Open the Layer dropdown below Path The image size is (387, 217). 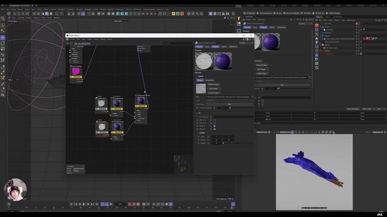click(230, 101)
